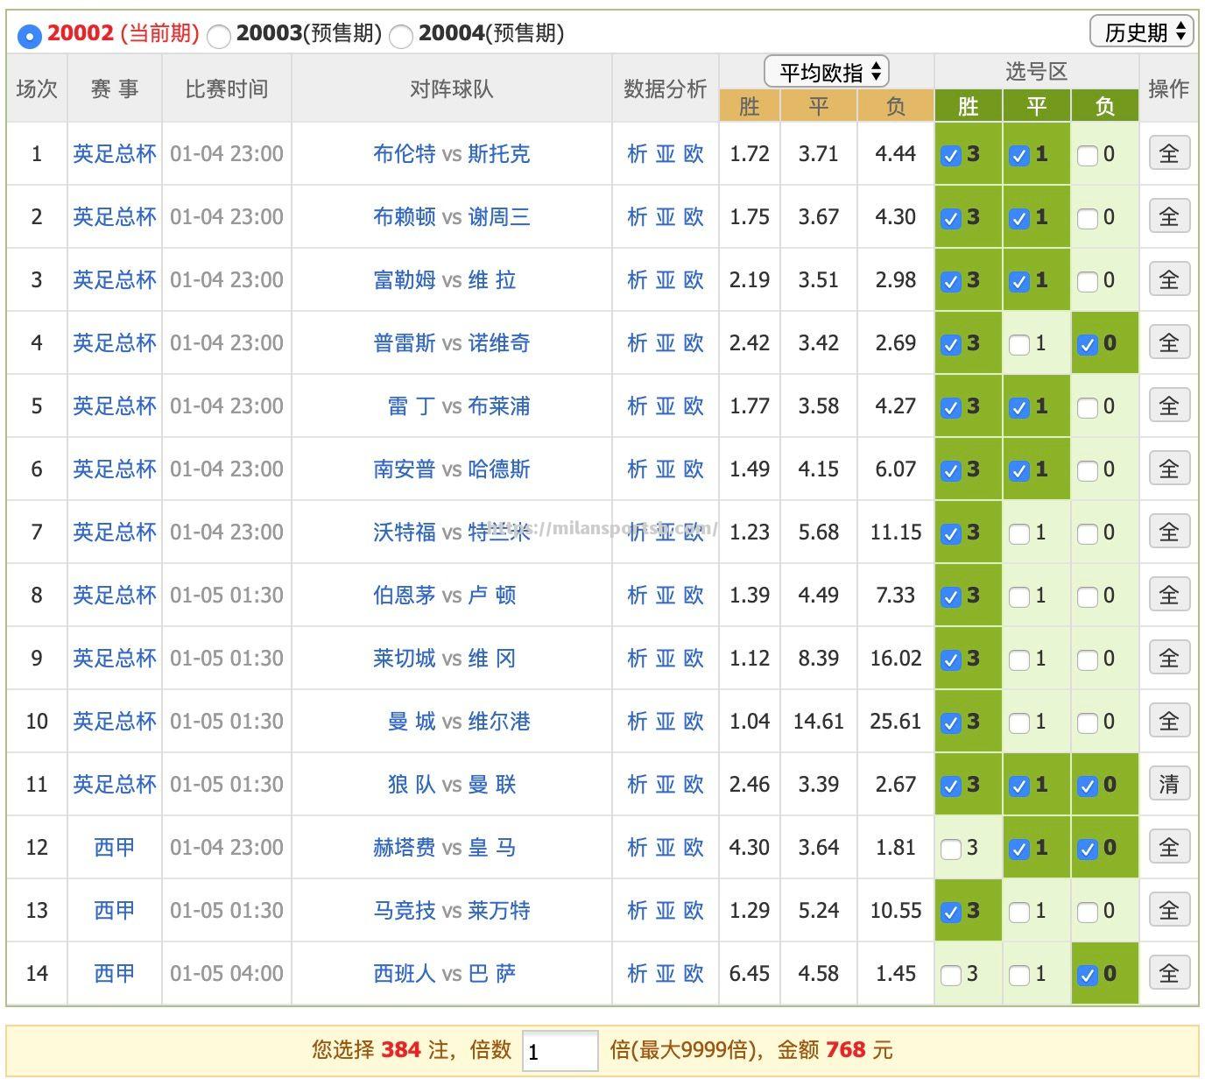Check lose (0) checkbox for match 2
This screenshot has height=1086, width=1205.
[x=1088, y=218]
